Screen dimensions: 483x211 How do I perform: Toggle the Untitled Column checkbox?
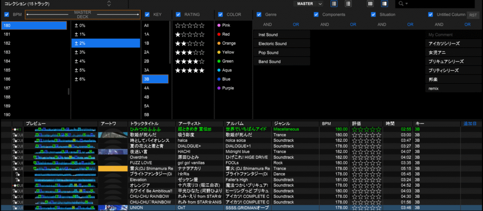pos(431,15)
